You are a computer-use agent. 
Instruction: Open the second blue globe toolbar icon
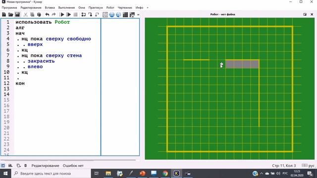118,14
